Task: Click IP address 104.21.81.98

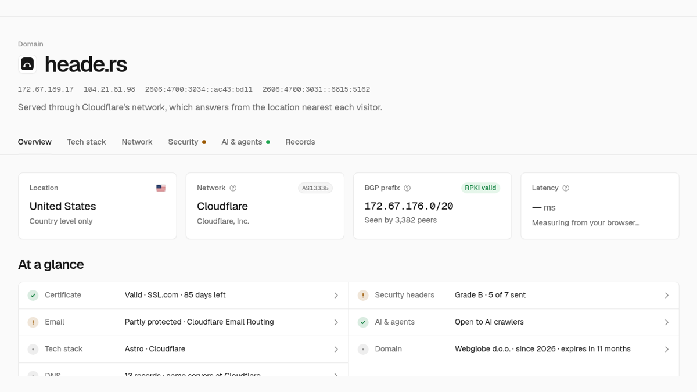Action: point(109,89)
